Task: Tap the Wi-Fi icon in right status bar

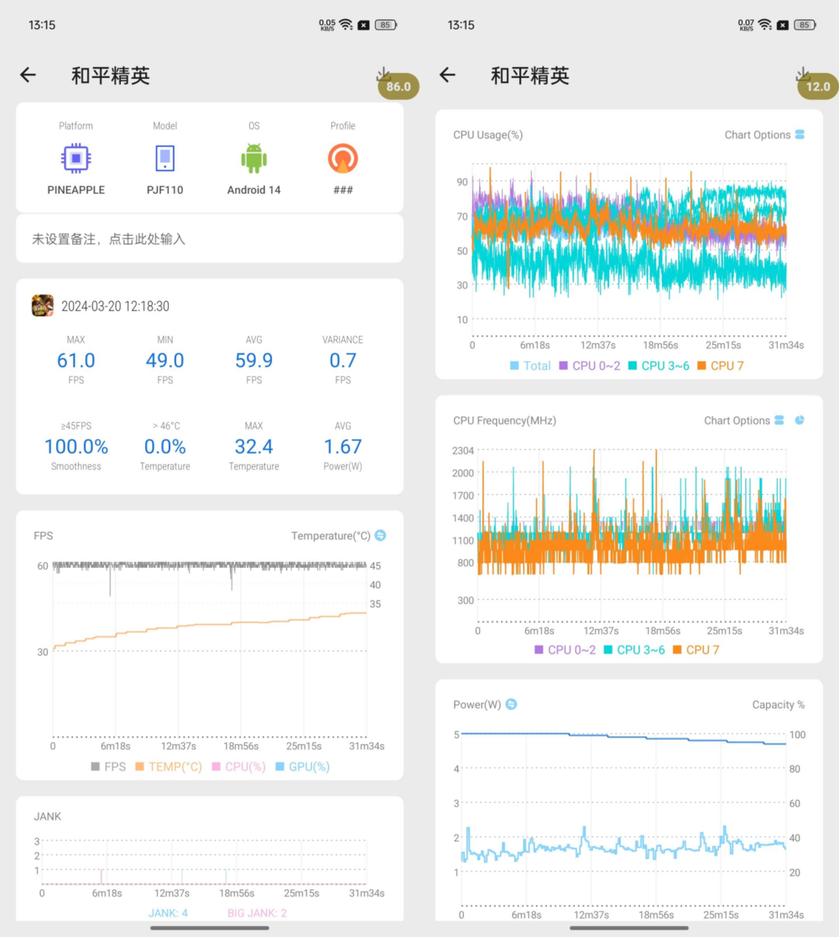Action: tap(764, 24)
